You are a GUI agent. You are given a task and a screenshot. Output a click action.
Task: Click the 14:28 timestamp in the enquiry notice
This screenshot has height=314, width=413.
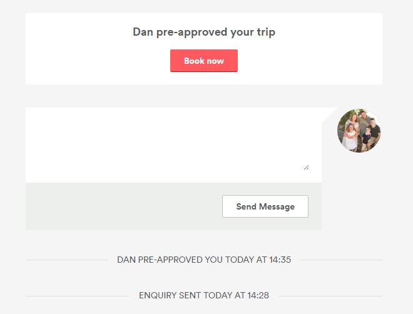coord(258,295)
